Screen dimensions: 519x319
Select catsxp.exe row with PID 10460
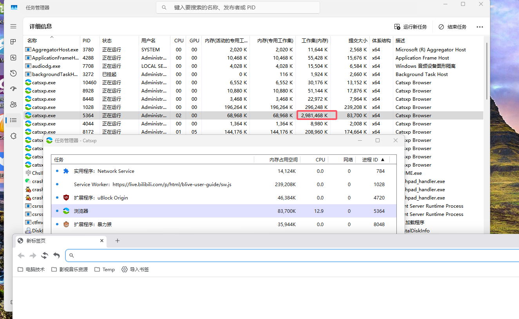coord(254,83)
